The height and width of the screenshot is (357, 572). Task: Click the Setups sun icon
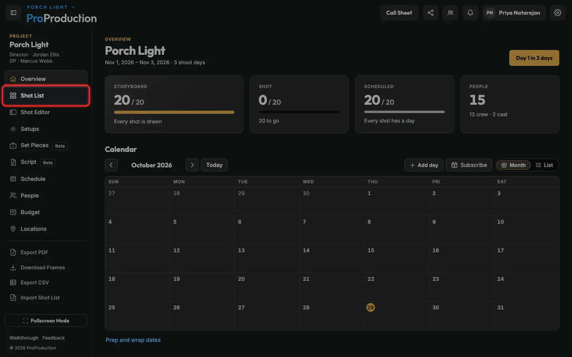pos(13,129)
